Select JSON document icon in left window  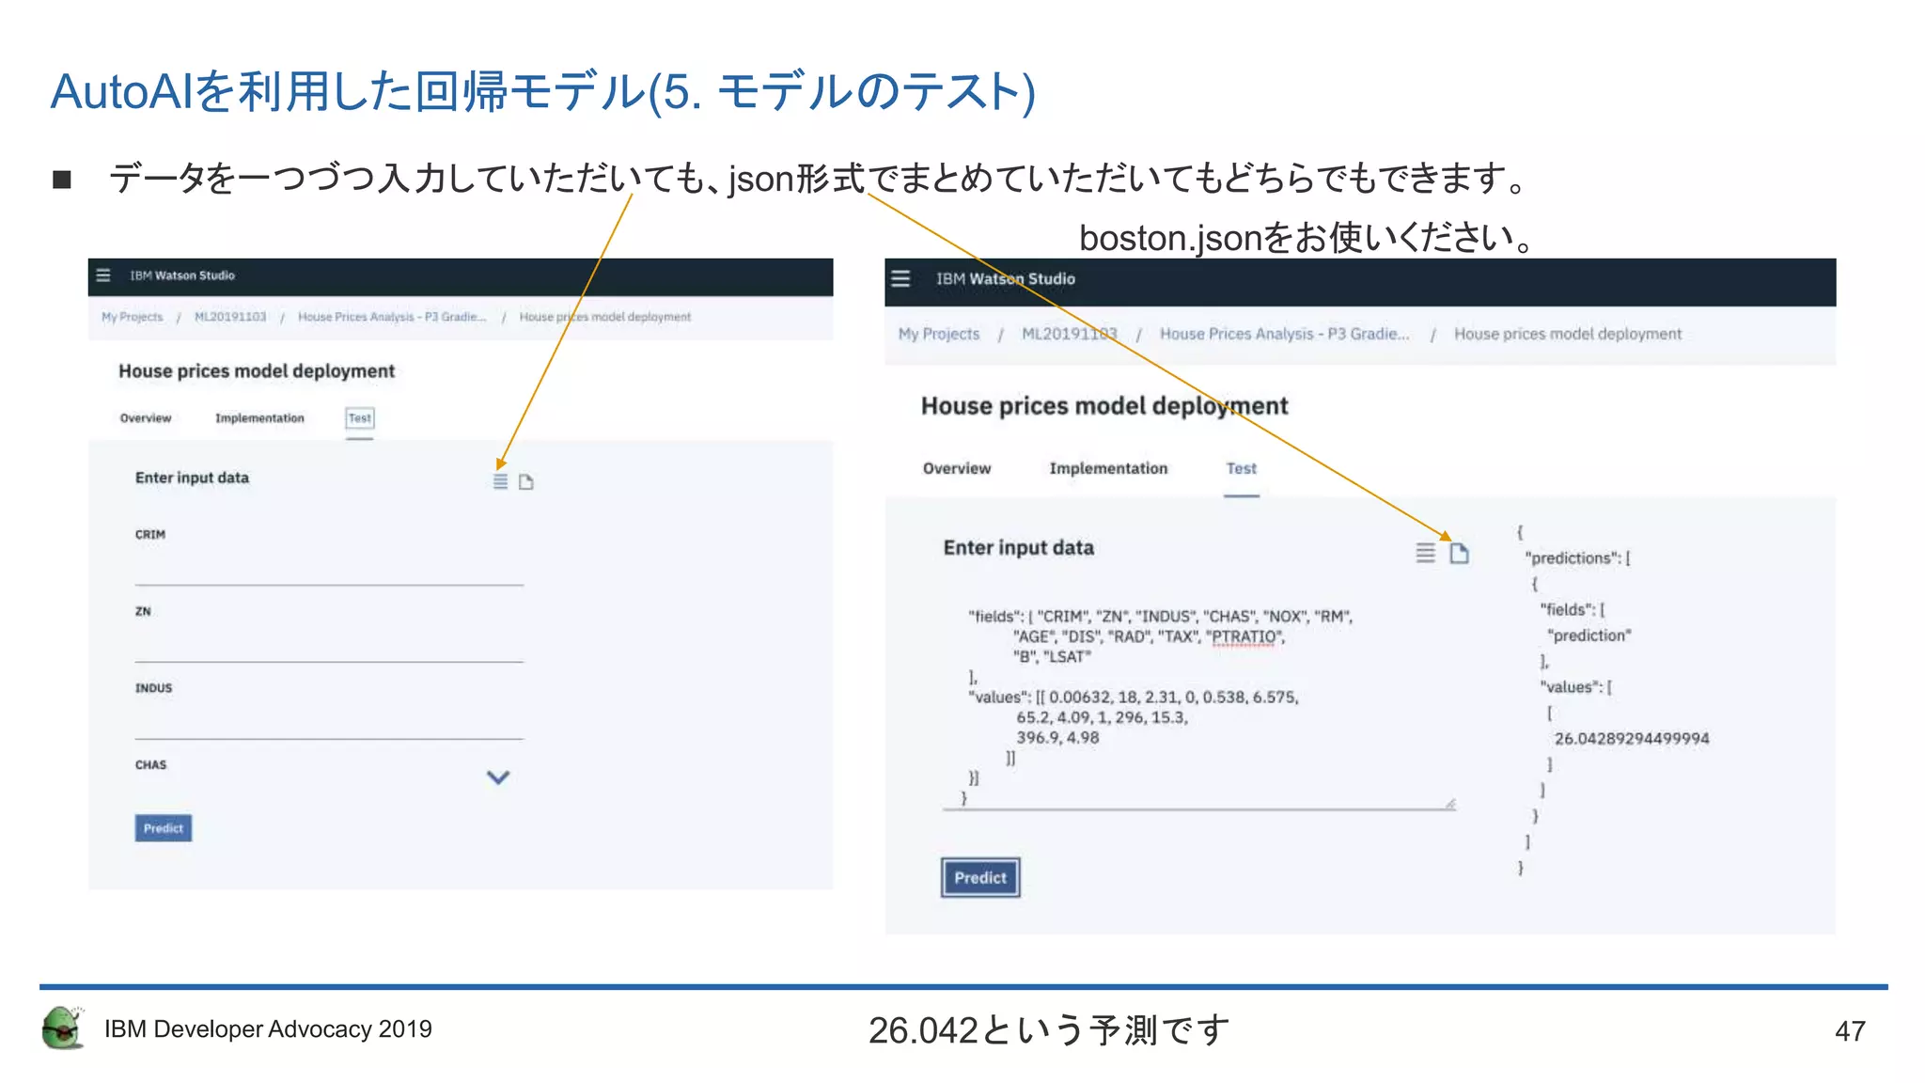pyautogui.click(x=526, y=481)
